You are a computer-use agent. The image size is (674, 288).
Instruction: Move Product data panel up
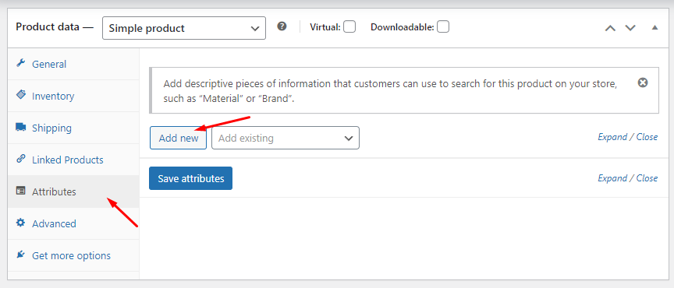[610, 28]
